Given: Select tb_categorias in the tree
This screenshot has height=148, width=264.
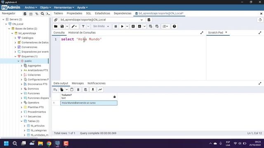Looking at the screenshot, I should [38, 130].
